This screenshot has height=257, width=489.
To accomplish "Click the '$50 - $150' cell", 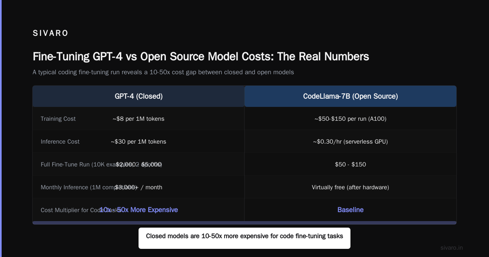I will [350, 164].
